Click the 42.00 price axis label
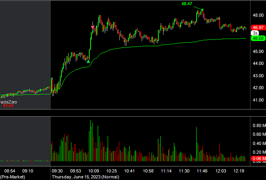This screenshot has height=180, width=266. coord(258,88)
